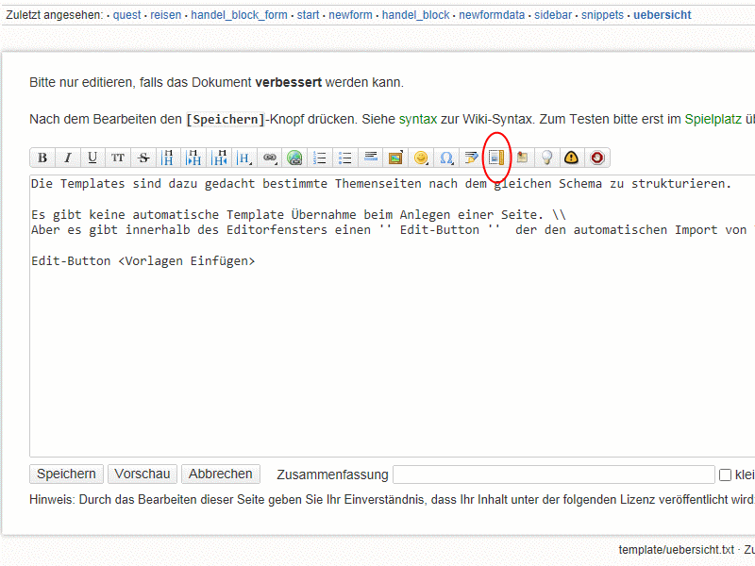This screenshot has width=755, height=566.
Task: Click the underline toolbar button
Action: (x=92, y=158)
